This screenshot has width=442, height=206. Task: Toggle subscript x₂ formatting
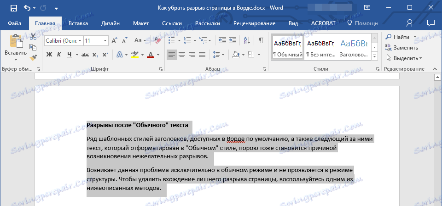96,55
